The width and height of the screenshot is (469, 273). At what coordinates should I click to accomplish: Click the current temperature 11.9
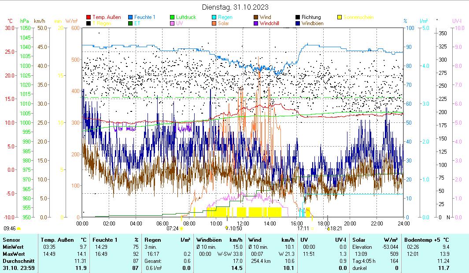click(x=81, y=268)
